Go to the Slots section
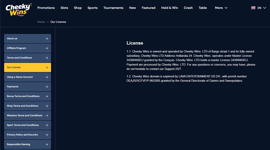This screenshot has height=150, width=270. 64,8
